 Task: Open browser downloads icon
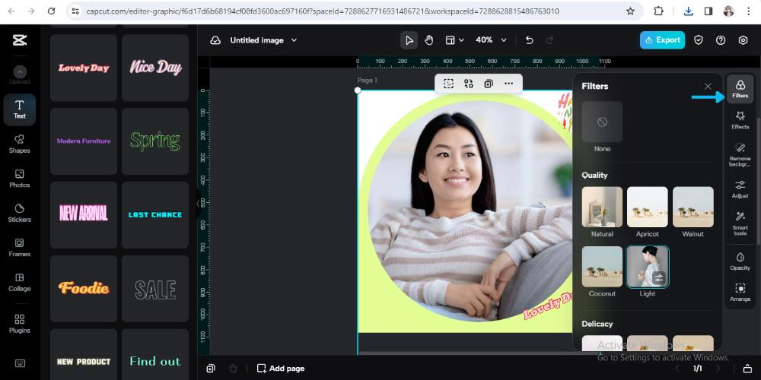pos(688,11)
